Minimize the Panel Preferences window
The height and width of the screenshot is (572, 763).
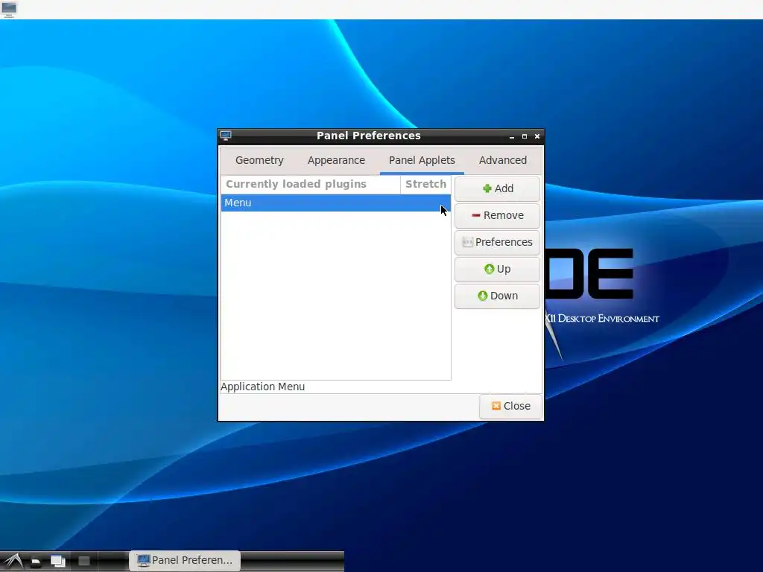(512, 137)
